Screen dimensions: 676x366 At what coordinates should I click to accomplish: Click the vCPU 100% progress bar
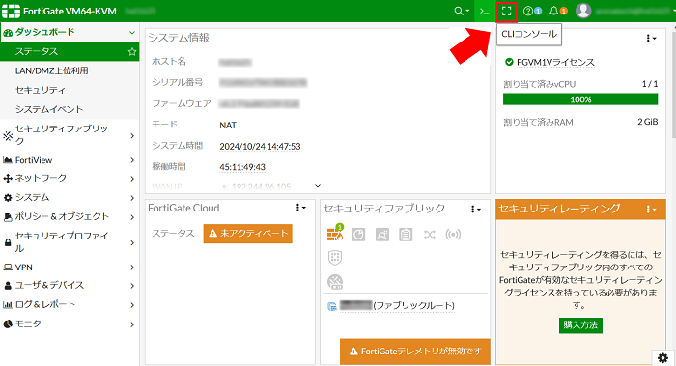pyautogui.click(x=580, y=99)
